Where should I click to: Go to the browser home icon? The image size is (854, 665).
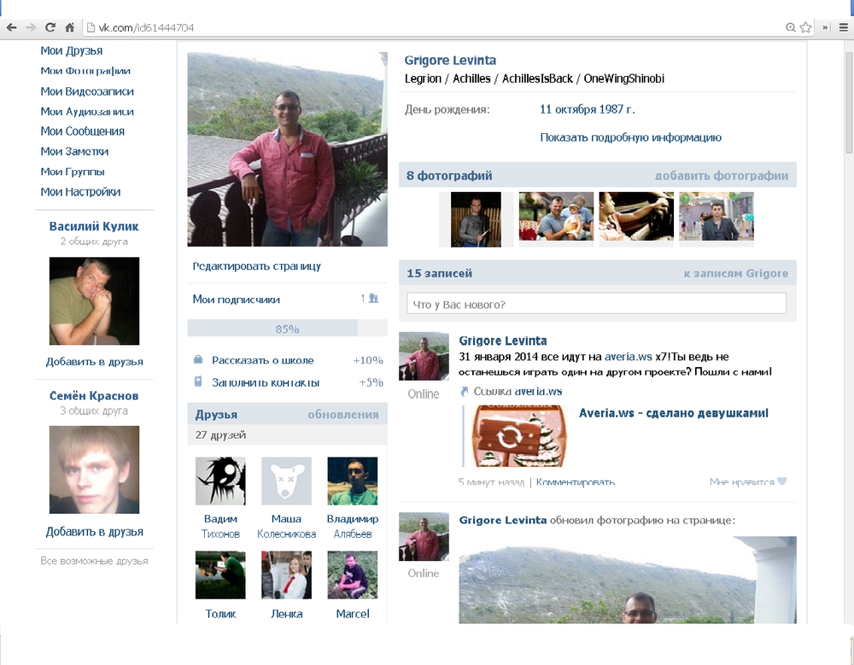pos(70,27)
